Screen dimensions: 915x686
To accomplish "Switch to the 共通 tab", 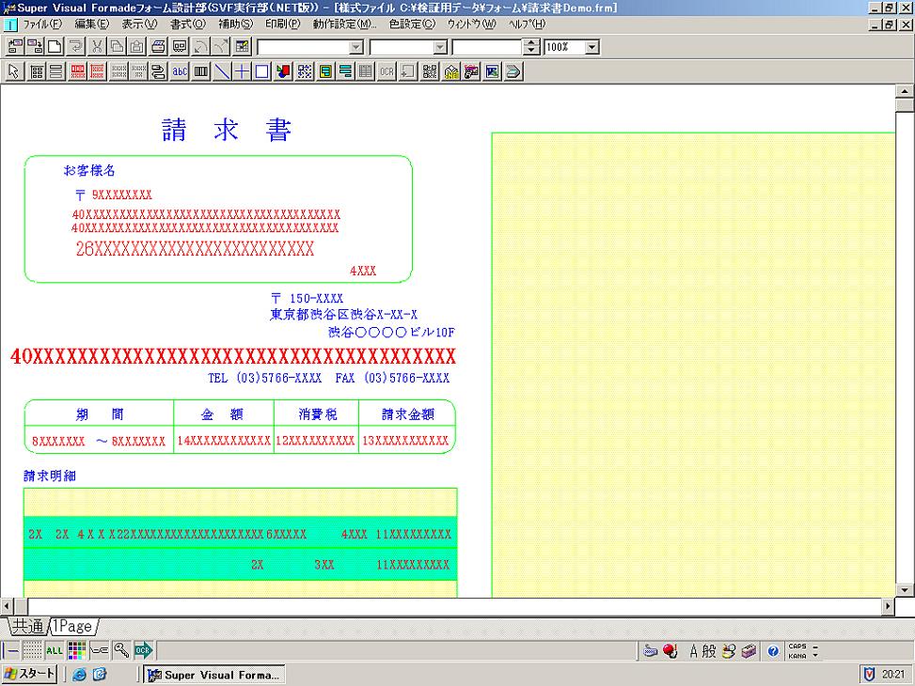I will click(26, 626).
